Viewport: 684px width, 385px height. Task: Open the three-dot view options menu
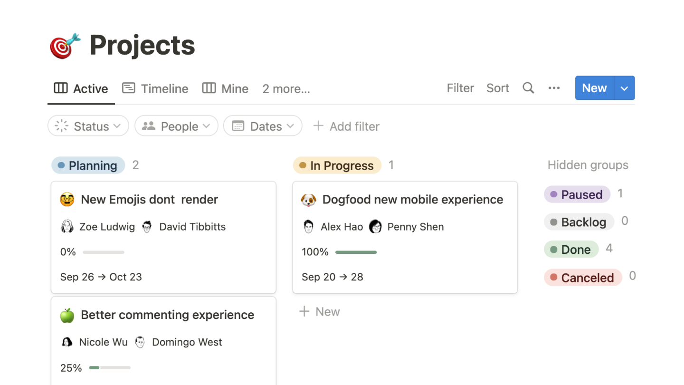point(554,88)
